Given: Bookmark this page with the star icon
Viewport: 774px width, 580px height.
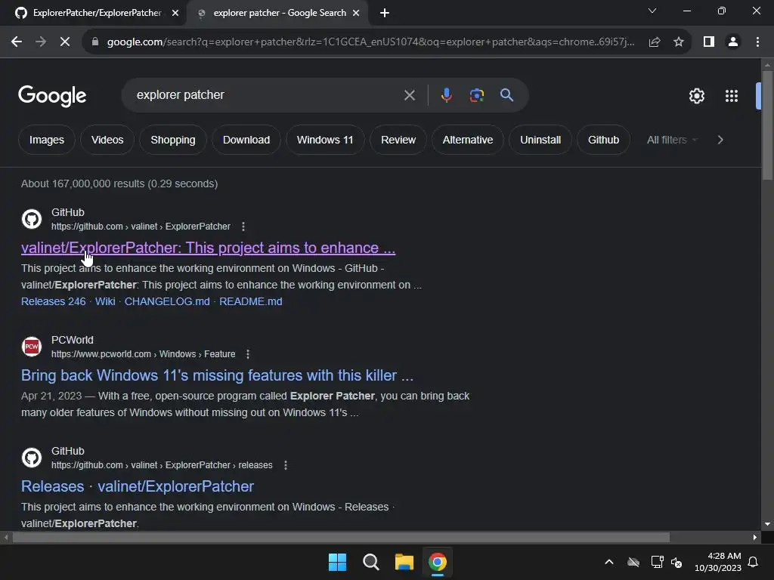Looking at the screenshot, I should (x=679, y=42).
